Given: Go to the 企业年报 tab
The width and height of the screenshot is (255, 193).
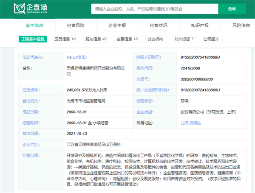Looking at the screenshot, I should (117, 25).
